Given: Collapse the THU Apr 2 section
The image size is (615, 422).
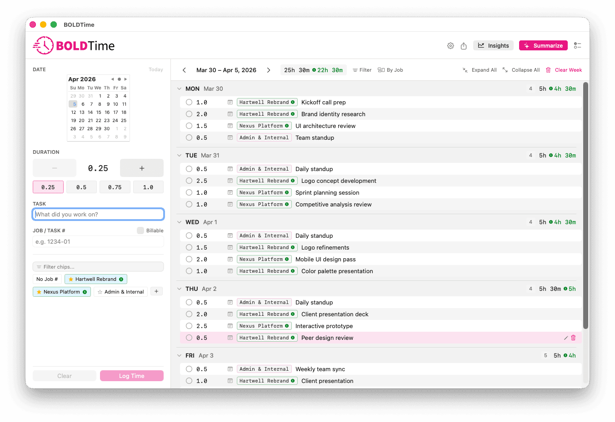Looking at the screenshot, I should pos(179,289).
